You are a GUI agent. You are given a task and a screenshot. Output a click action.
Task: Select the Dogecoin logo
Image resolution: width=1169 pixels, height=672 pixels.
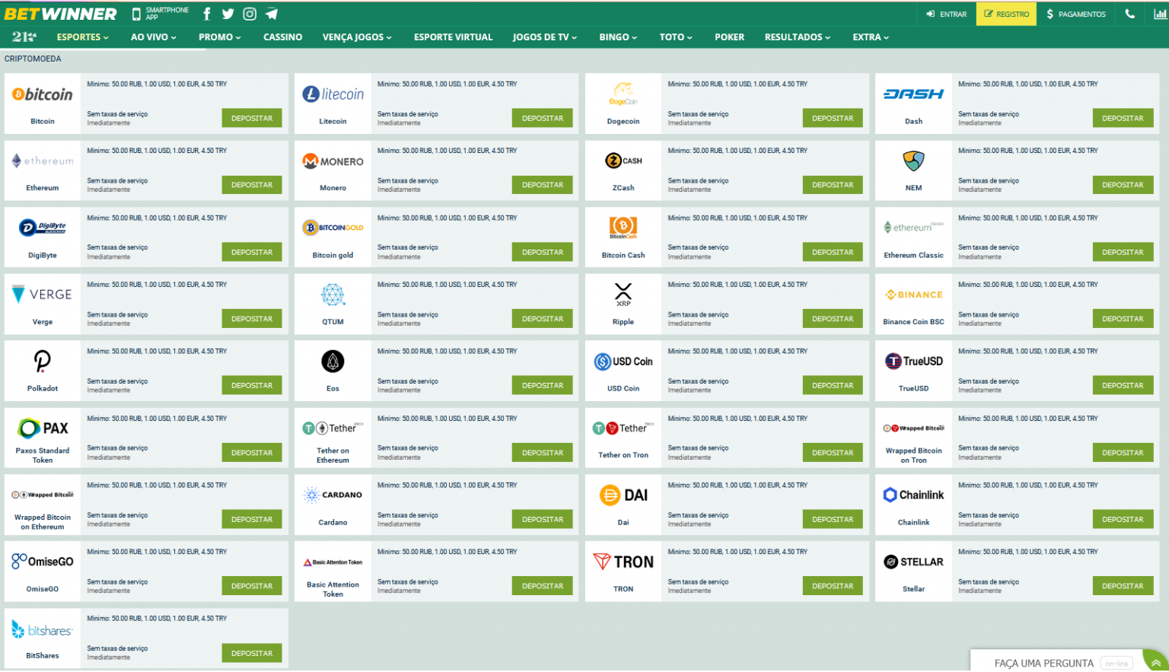coord(623,94)
